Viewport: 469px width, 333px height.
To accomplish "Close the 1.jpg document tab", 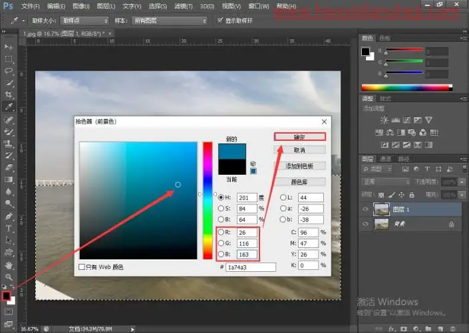I will 110,33.
